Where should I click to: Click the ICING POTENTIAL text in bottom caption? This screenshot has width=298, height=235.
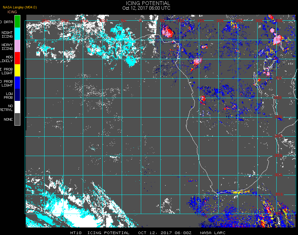click(x=108, y=233)
